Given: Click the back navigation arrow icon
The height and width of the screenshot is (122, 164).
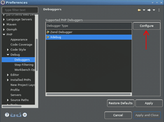Looking at the screenshot, I should (x=139, y=10).
